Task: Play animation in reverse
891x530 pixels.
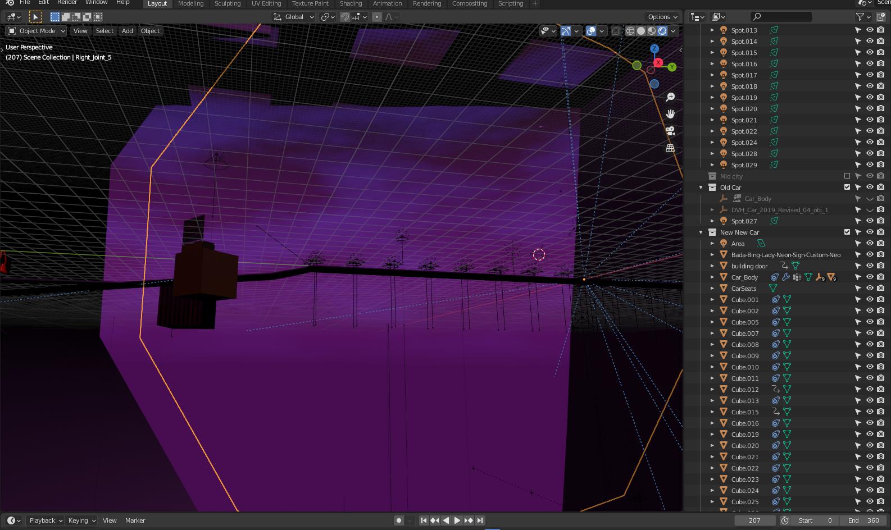Action: (x=446, y=520)
